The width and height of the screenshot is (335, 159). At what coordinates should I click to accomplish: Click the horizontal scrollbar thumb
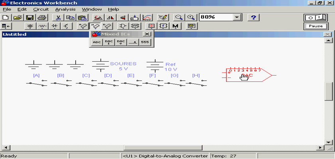(x=163, y=147)
